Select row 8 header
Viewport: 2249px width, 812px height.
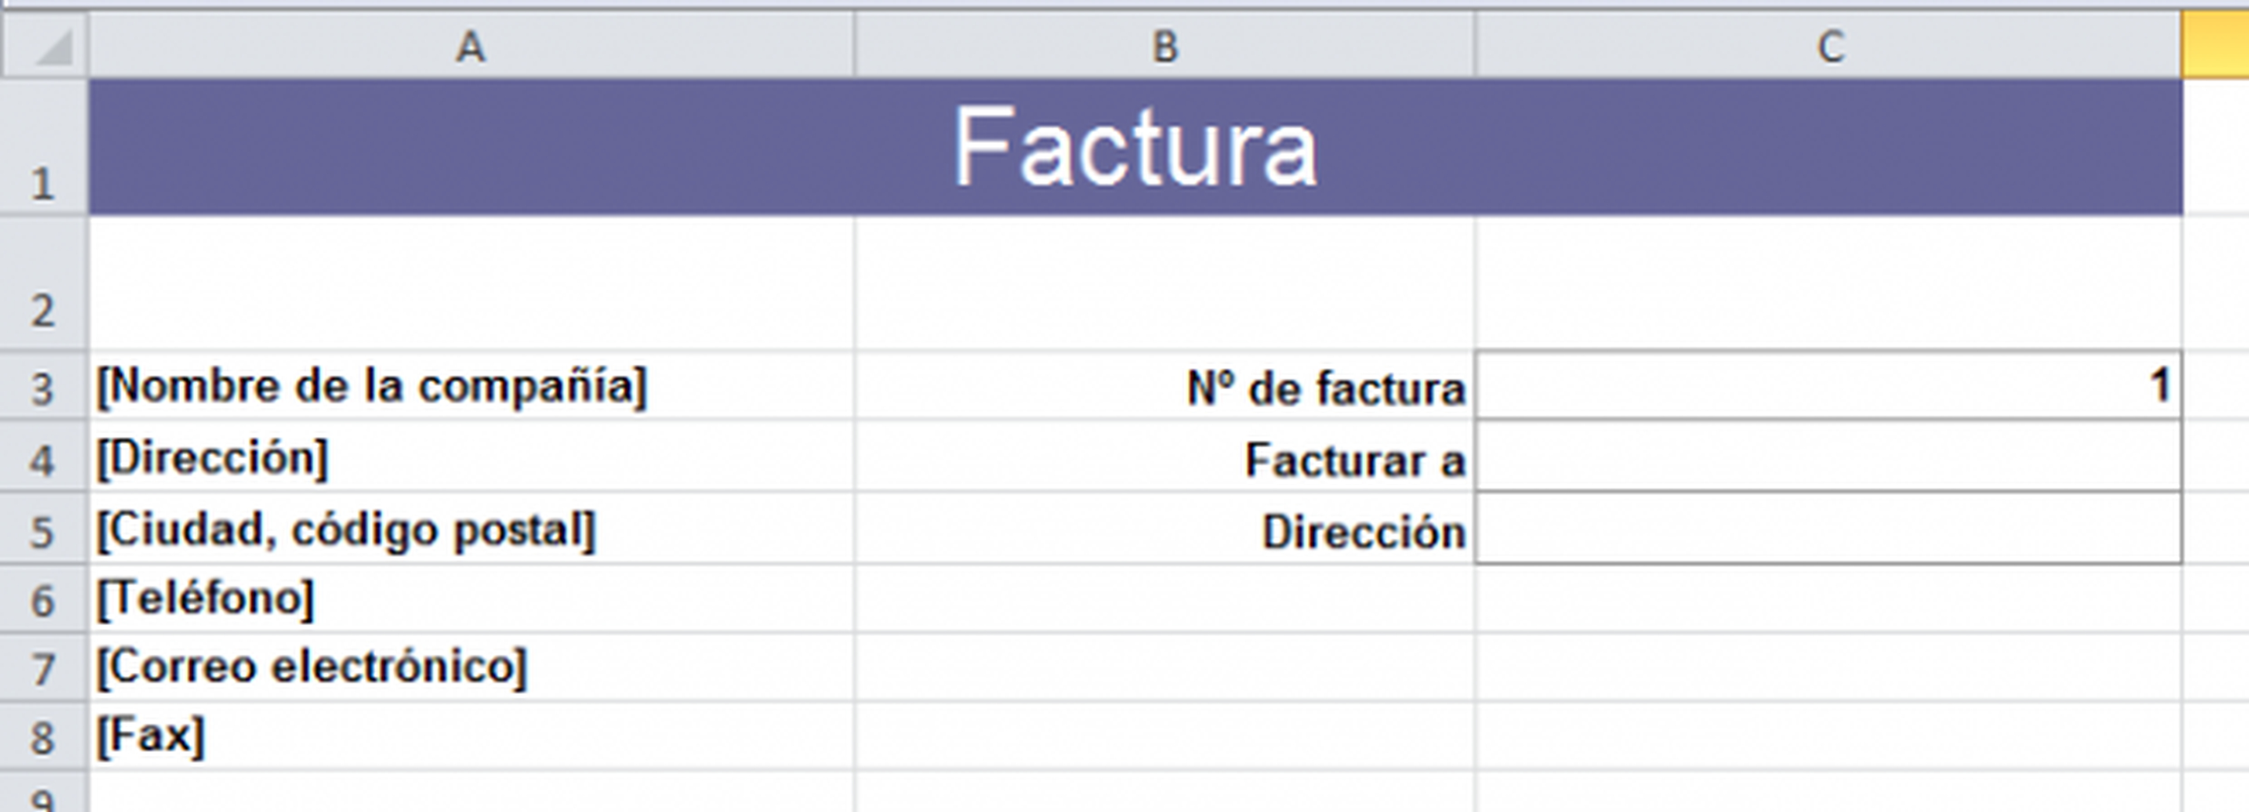click(x=43, y=737)
